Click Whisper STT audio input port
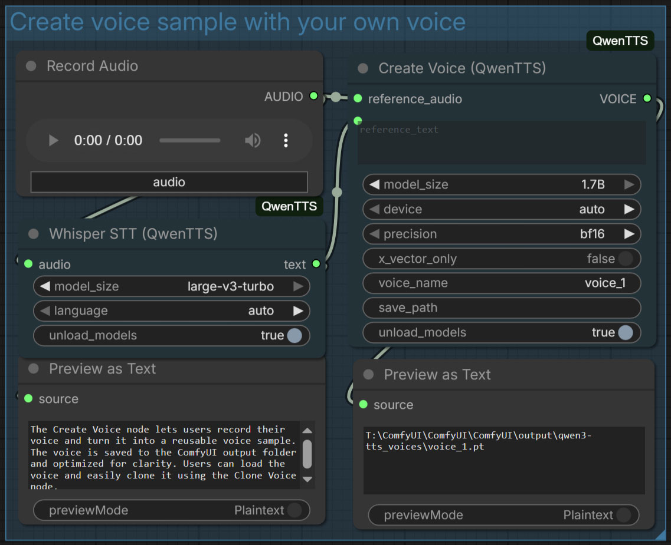 tap(29, 264)
